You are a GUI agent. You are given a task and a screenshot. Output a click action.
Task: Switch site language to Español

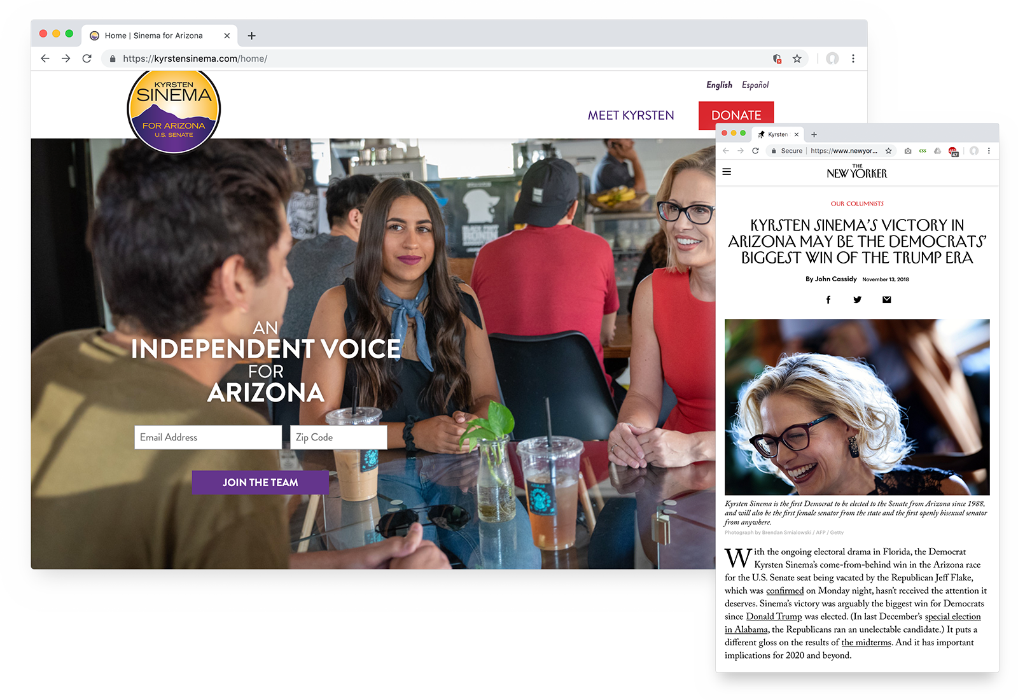point(755,85)
